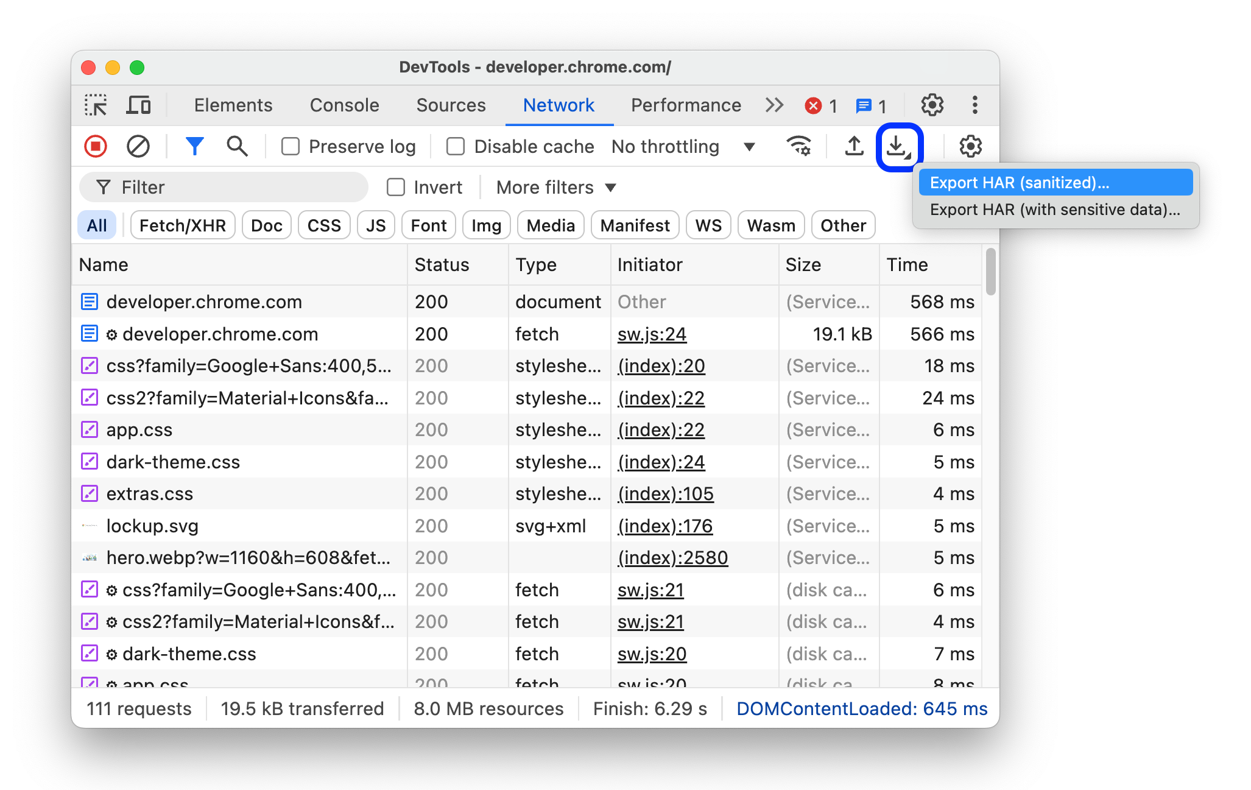
Task: Click the network settings gear icon
Action: click(970, 146)
